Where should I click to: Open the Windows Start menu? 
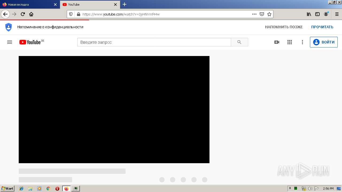click(7, 189)
